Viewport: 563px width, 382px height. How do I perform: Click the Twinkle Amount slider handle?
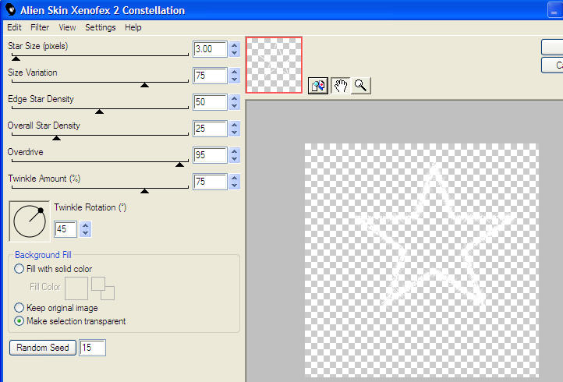coord(144,191)
